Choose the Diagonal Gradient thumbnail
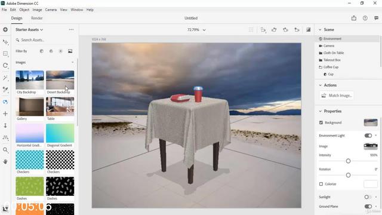This screenshot has width=382, height=215. [x=60, y=133]
